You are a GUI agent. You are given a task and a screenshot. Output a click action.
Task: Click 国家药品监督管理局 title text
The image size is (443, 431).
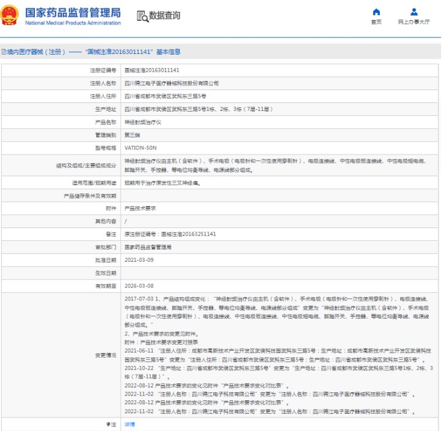(x=73, y=13)
